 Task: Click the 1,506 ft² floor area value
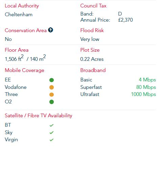pyautogui.click(x=14, y=58)
